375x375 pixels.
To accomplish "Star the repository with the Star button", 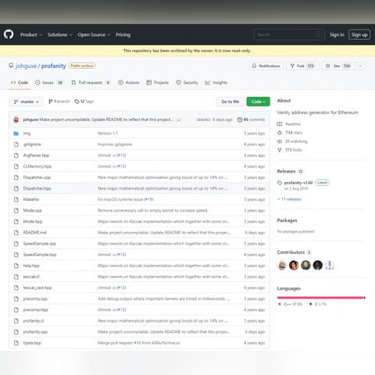I will click(338, 66).
